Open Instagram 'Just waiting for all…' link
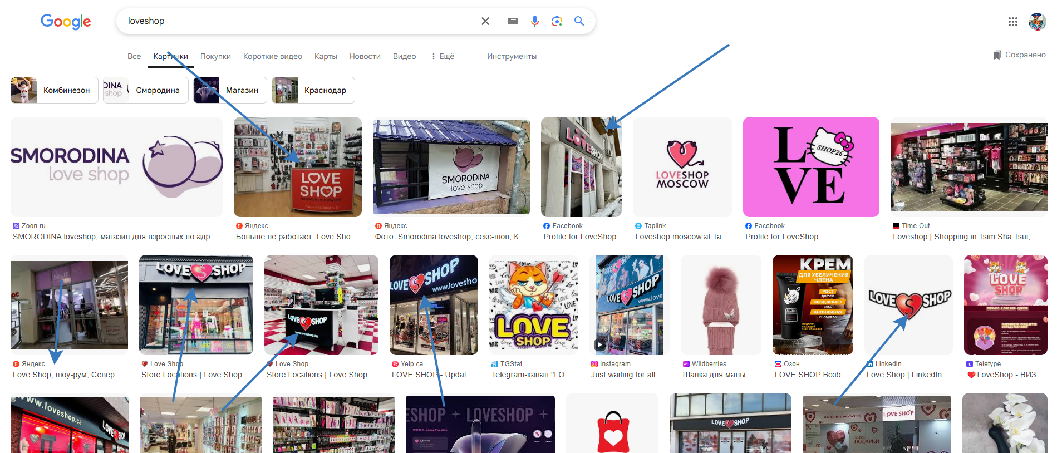 coord(628,375)
